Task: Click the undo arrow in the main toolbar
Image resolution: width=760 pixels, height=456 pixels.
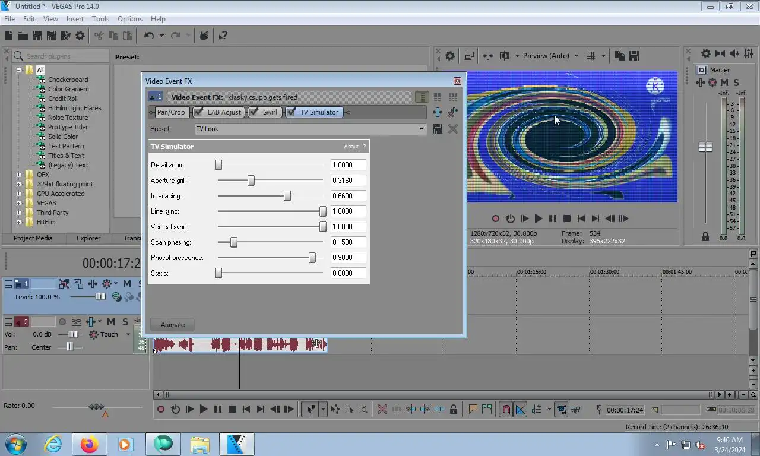Action: (x=149, y=36)
